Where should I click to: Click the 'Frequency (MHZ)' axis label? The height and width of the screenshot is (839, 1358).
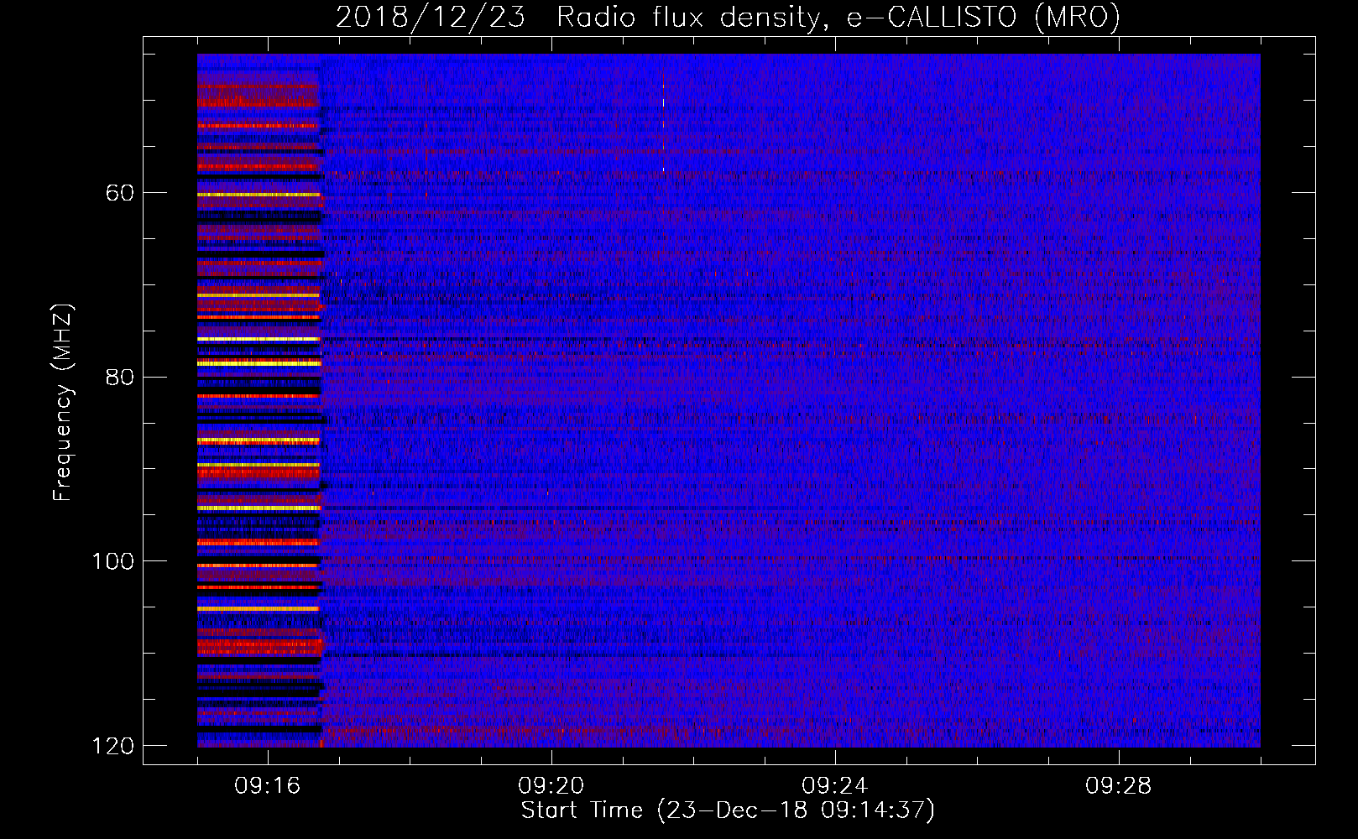click(x=63, y=402)
